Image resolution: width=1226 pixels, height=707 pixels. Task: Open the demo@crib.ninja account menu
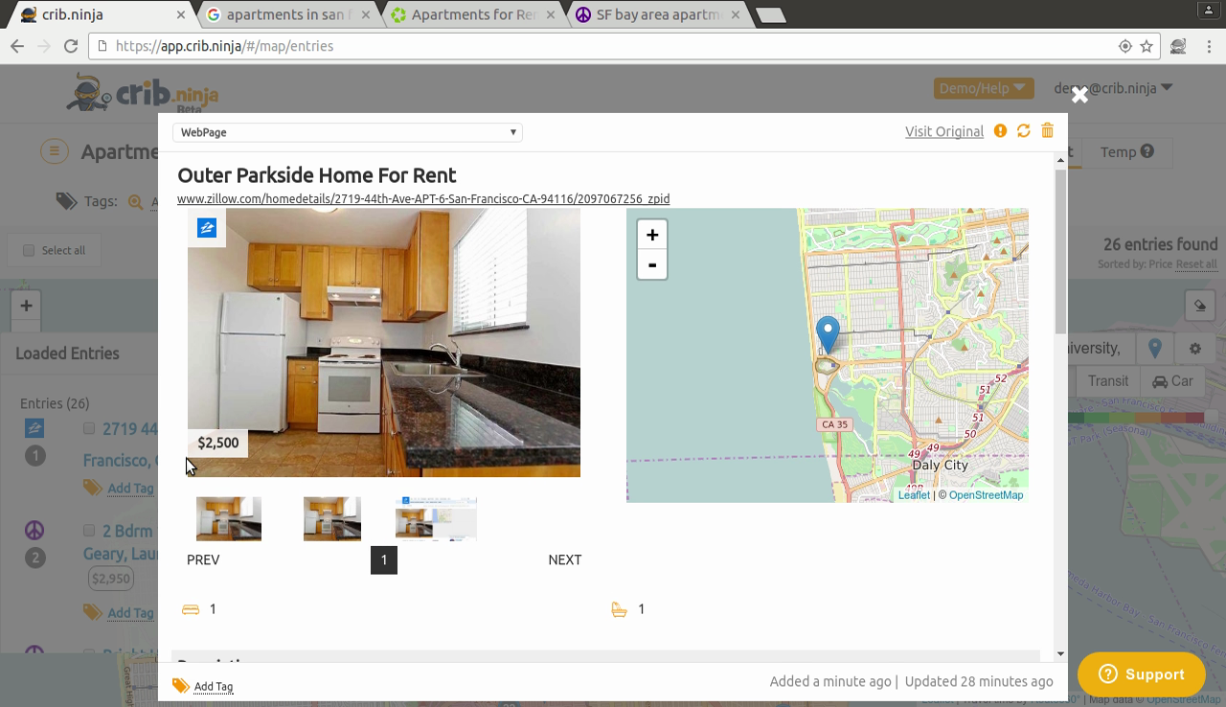(x=1113, y=87)
